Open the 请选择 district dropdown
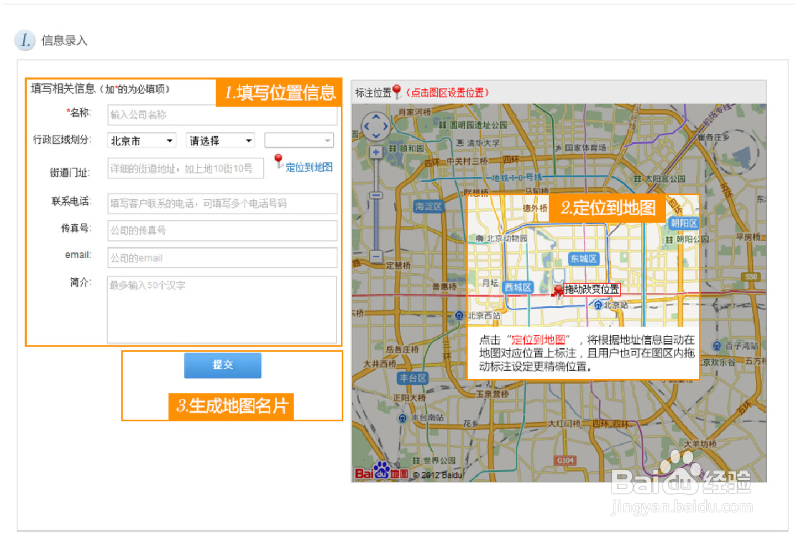Viewport: 796px width, 534px height. [219, 140]
